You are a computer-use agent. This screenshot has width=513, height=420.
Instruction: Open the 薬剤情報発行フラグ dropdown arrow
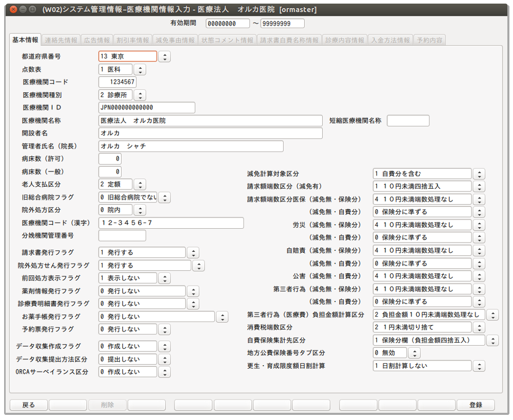coord(193,291)
